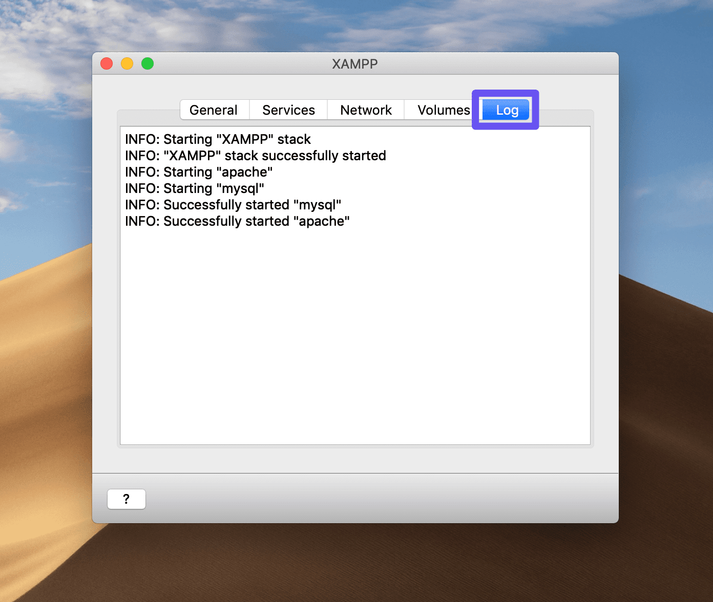Click the Starting mysql log line
713x602 pixels.
195,188
